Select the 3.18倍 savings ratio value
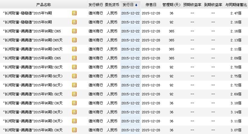 pyautogui.click(x=236, y=103)
